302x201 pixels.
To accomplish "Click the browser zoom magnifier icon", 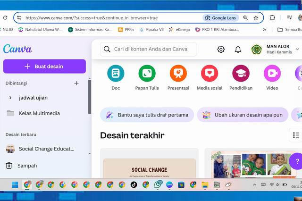I will 245,18.
